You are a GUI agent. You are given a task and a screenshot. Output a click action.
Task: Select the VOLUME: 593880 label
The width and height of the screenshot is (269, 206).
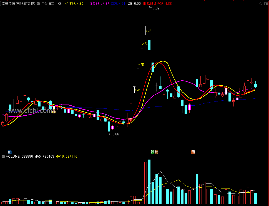(19, 156)
